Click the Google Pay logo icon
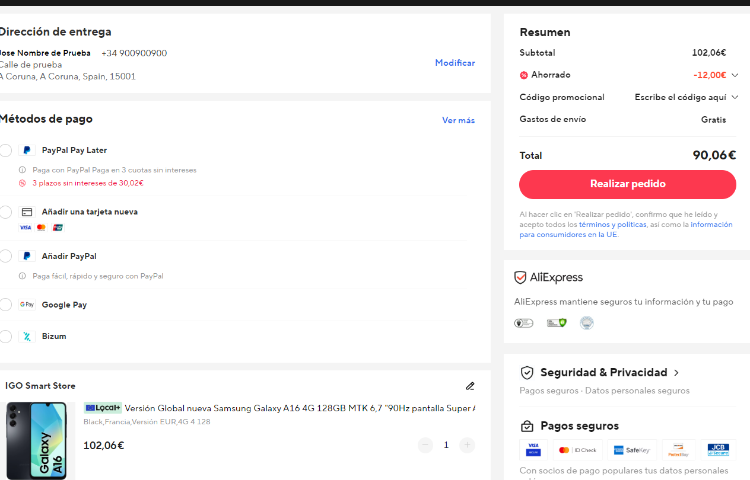This screenshot has width=750, height=480. pos(27,305)
